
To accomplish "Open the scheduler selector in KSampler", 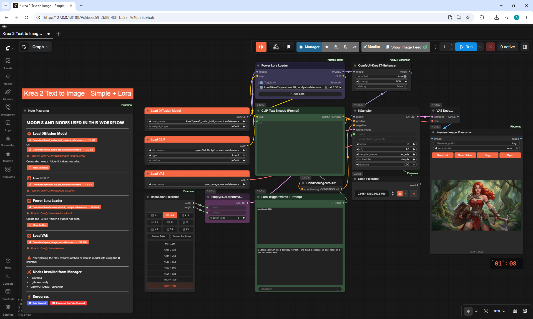I will pos(386,159).
